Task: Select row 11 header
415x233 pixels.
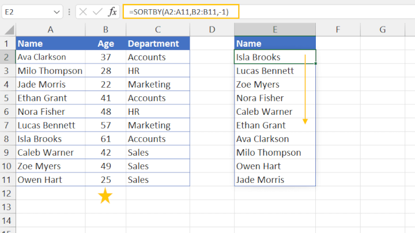Action: coord(7,179)
